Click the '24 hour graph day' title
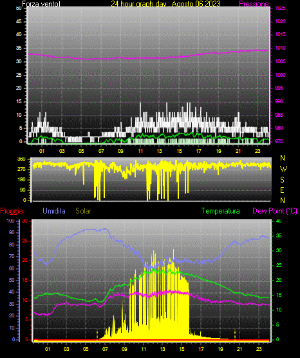The image size is (300, 358). [x=166, y=4]
